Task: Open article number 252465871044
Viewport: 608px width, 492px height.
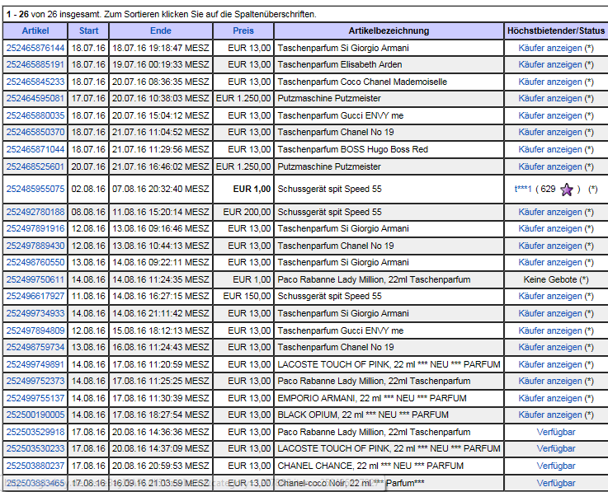Action: (35, 149)
